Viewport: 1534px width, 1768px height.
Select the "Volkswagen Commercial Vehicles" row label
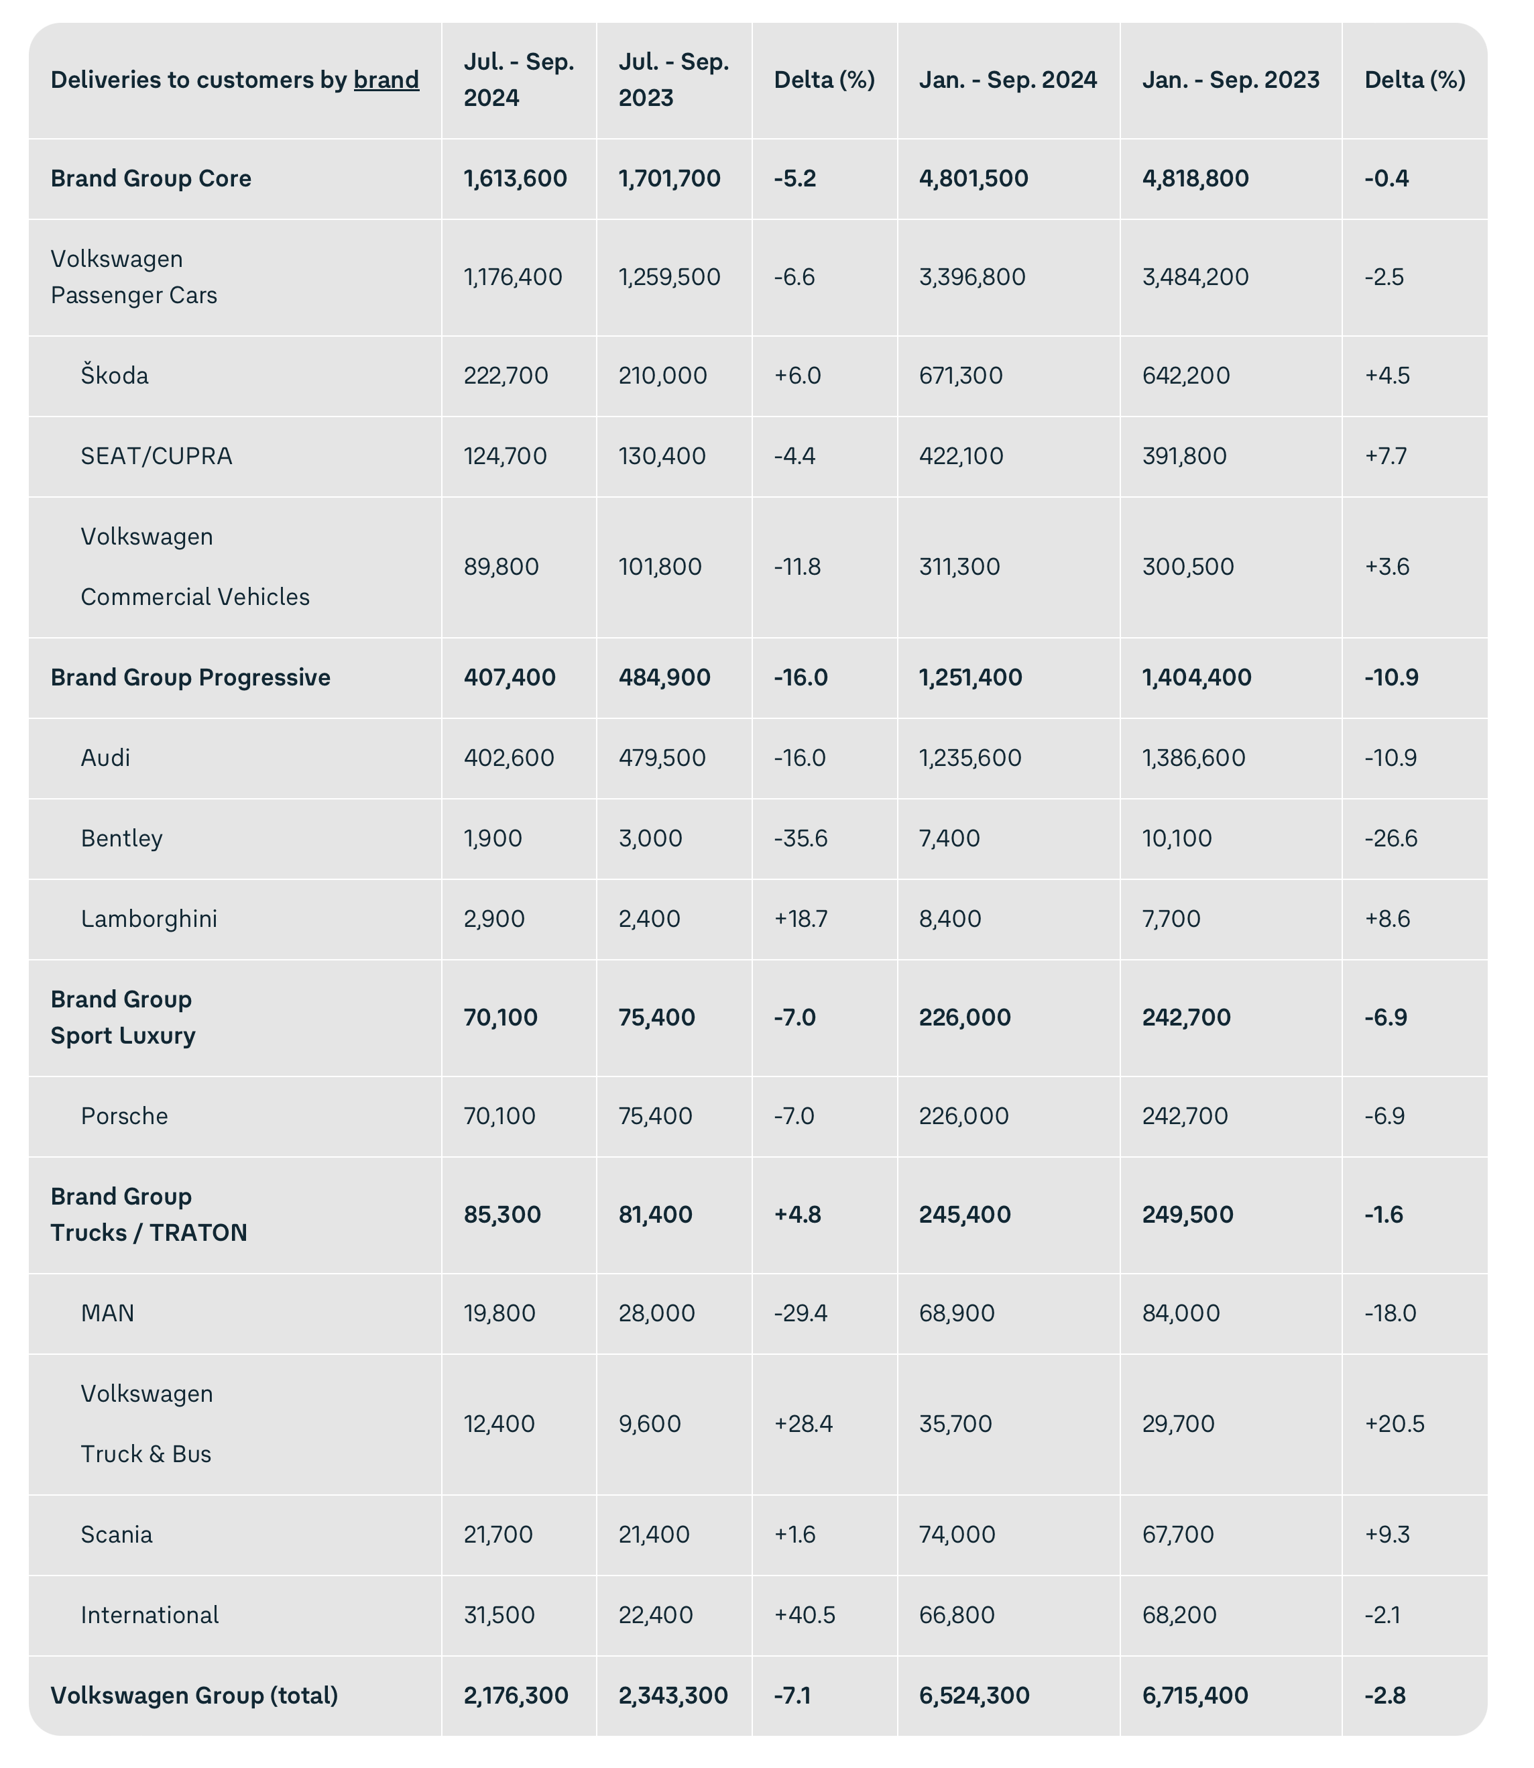[194, 567]
